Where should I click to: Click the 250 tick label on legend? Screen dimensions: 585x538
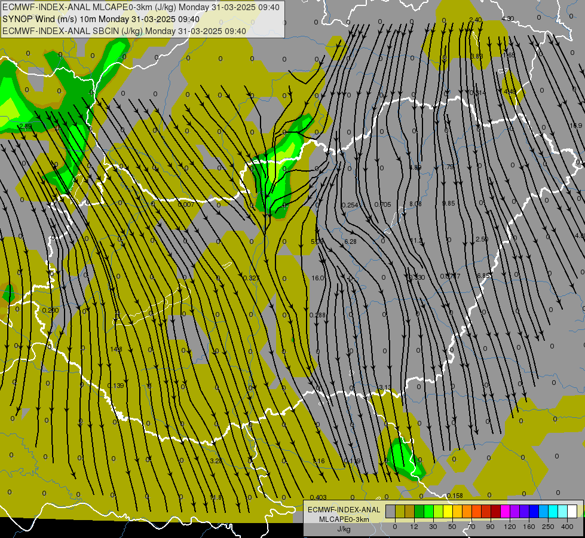click(x=548, y=527)
